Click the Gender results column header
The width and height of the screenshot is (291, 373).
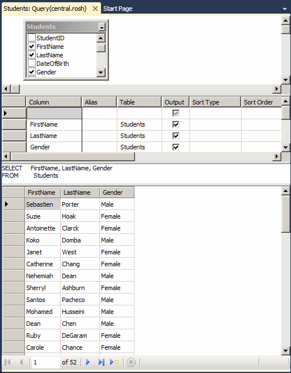117,192
